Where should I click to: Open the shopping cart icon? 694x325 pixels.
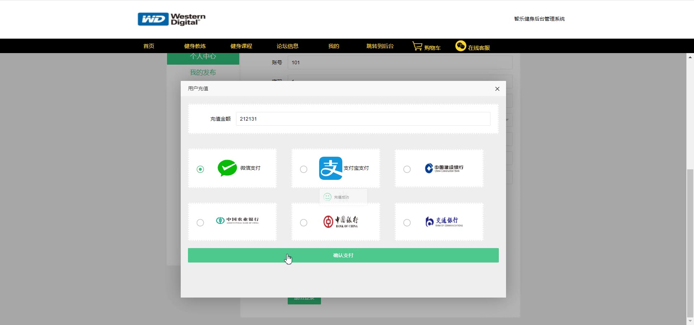(x=417, y=46)
